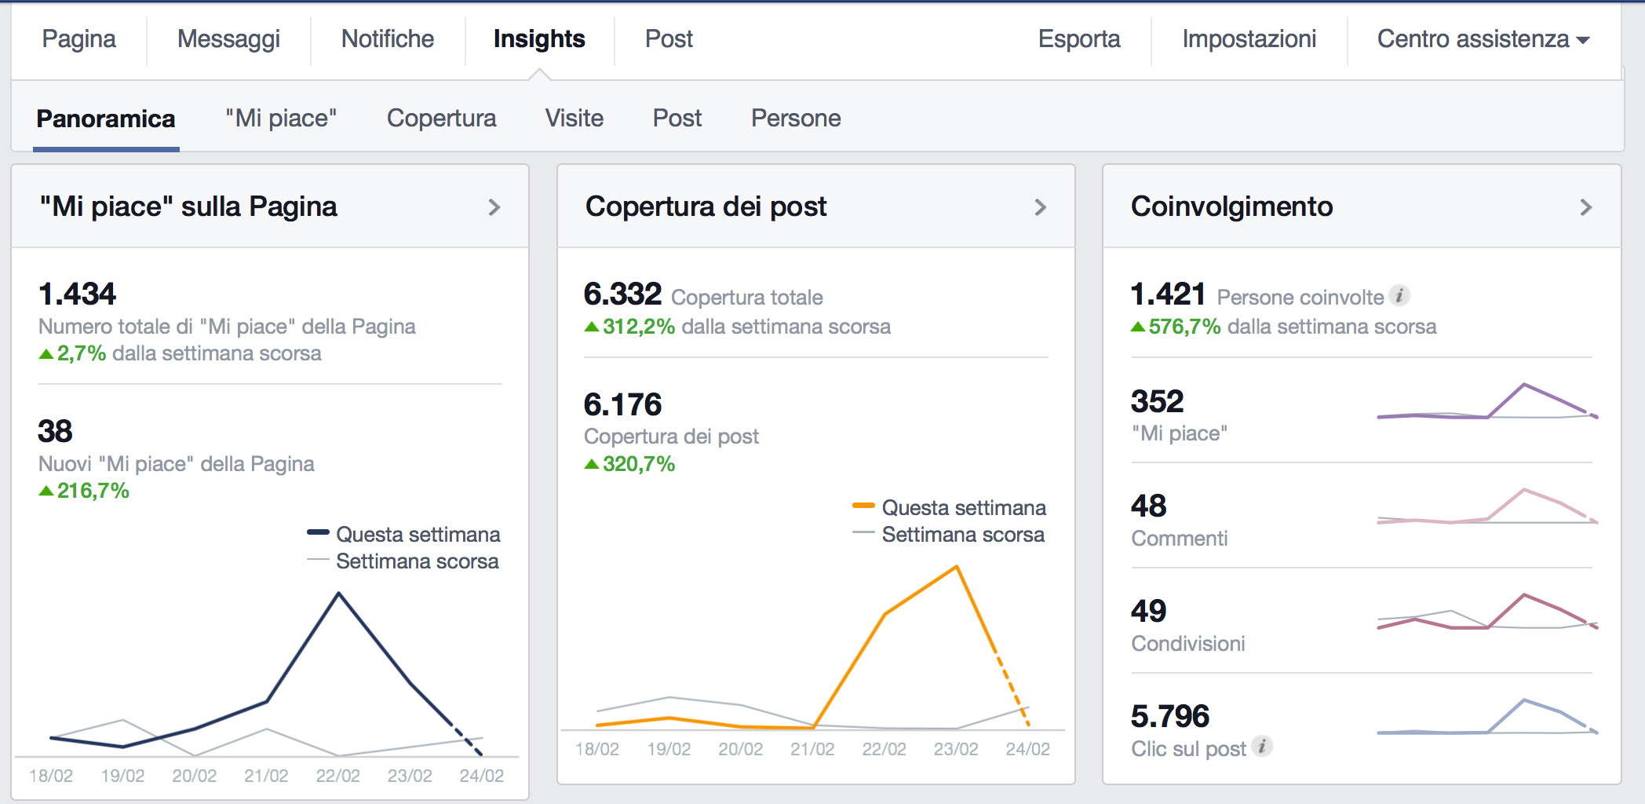Expand "Mi piace" sulla Pagina chevron
Viewport: 1645px width, 804px height.
494,207
